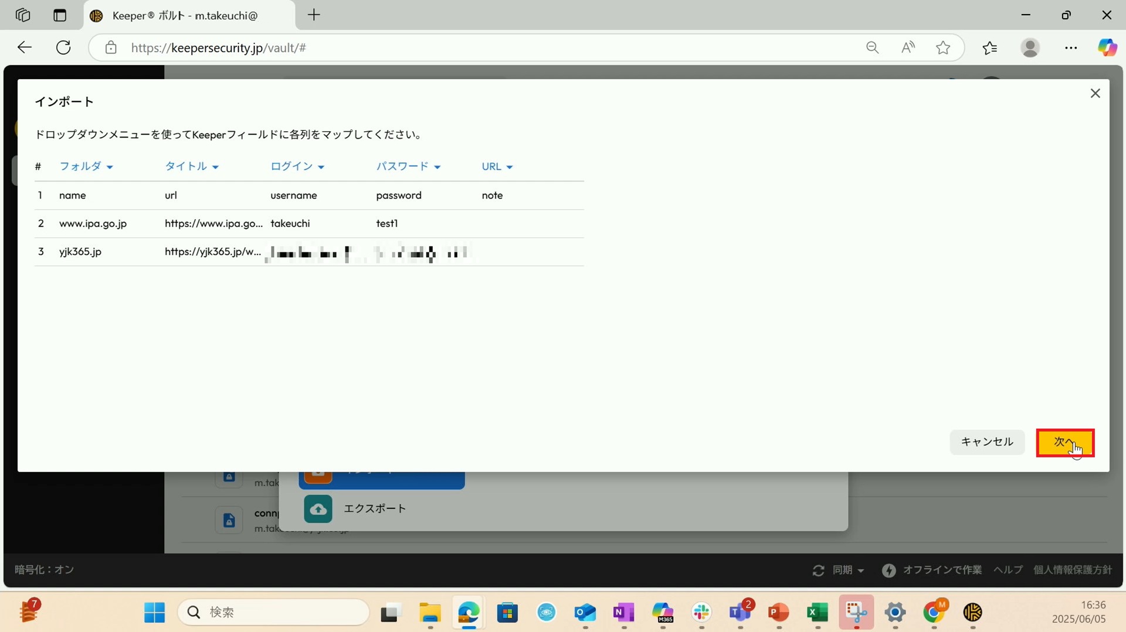1126x632 pixels.
Task: Expand the パスワード column dropdown
Action: point(408,167)
